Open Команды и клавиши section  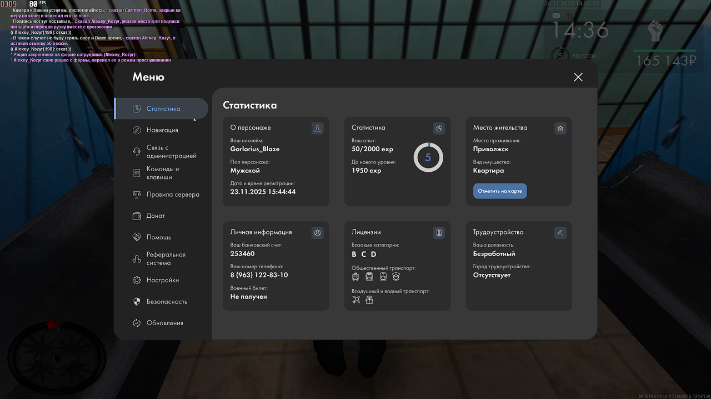161,173
